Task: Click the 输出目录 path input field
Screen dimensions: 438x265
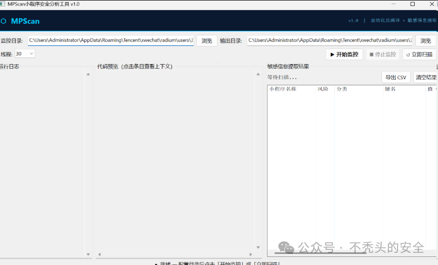Action: (x=330, y=40)
